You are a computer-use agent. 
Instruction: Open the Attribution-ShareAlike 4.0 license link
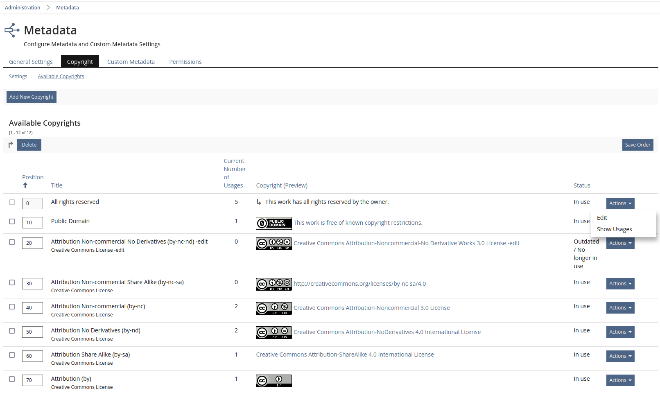344,354
